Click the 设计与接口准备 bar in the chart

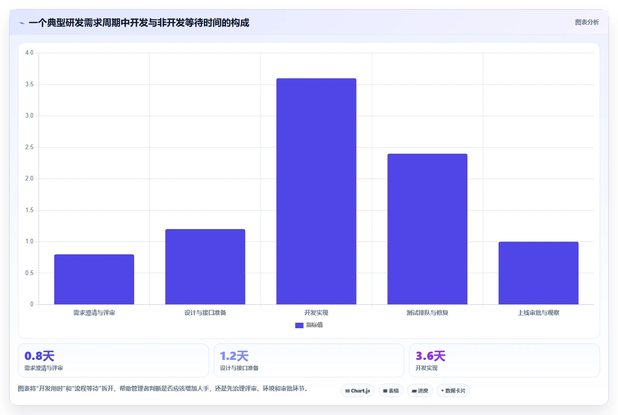(205, 267)
